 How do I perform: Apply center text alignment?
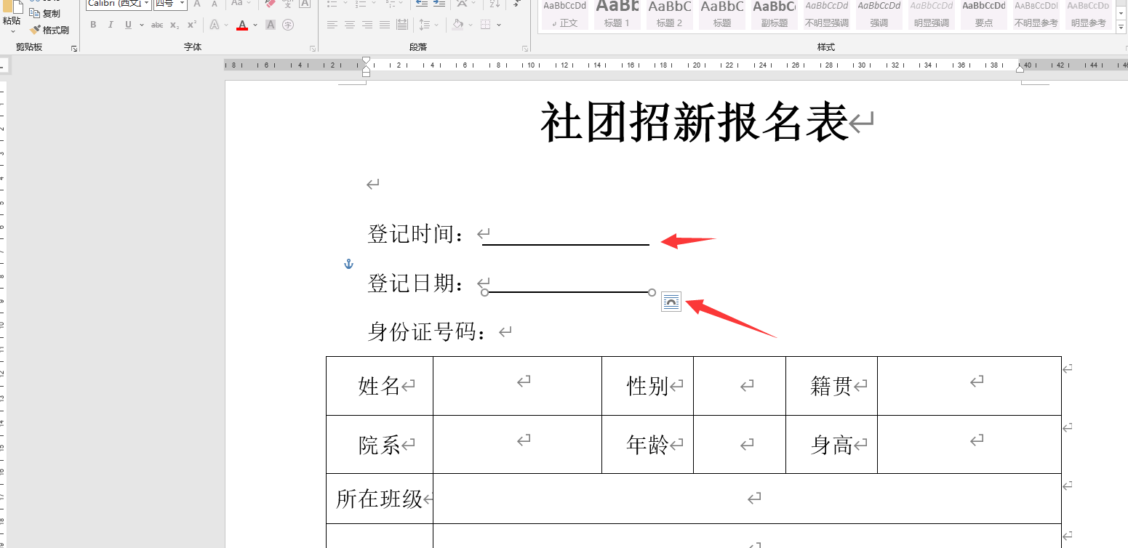tap(349, 25)
